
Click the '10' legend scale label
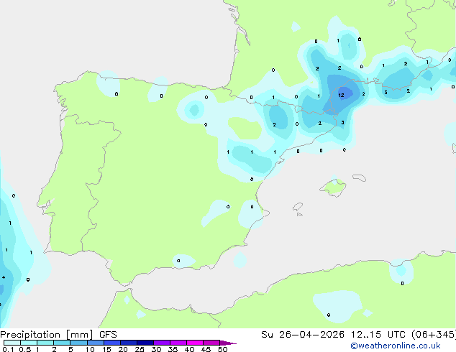pyautogui.click(x=90, y=349)
